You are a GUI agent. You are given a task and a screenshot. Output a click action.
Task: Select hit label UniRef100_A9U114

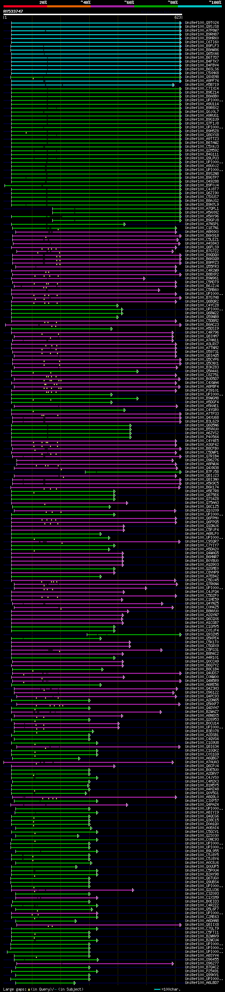click(202, 104)
